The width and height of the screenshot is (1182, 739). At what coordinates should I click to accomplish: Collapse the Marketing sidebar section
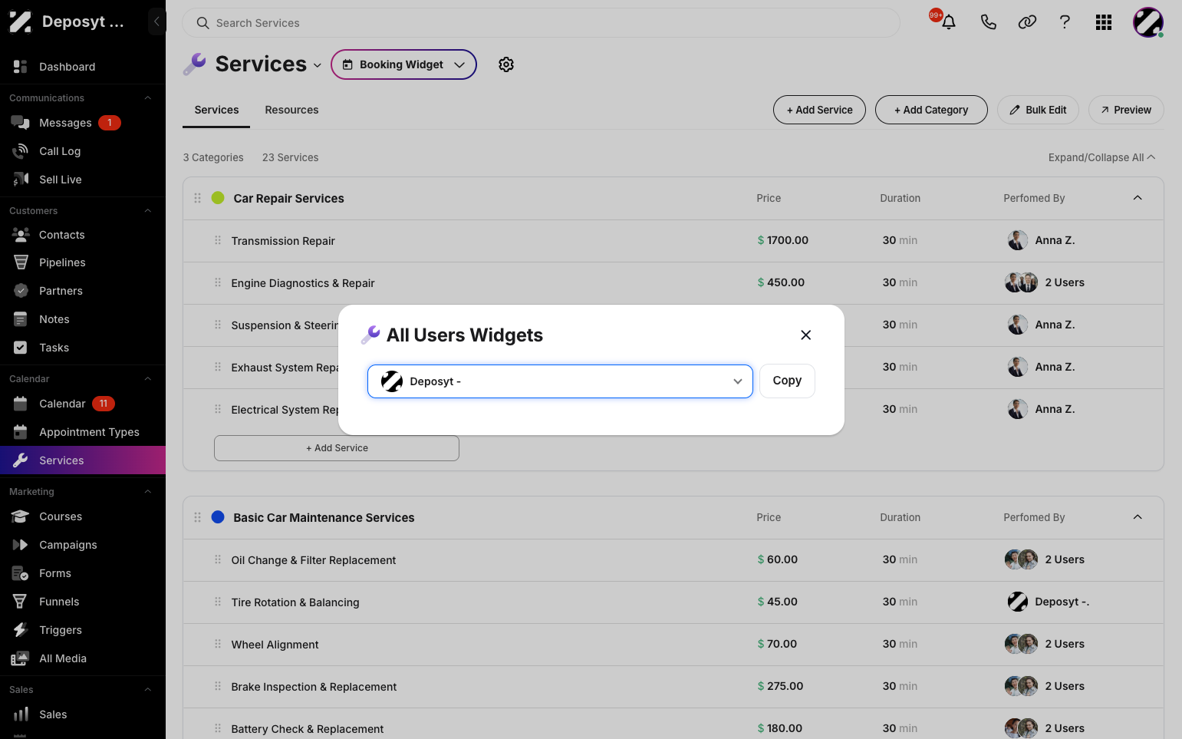coord(148,492)
